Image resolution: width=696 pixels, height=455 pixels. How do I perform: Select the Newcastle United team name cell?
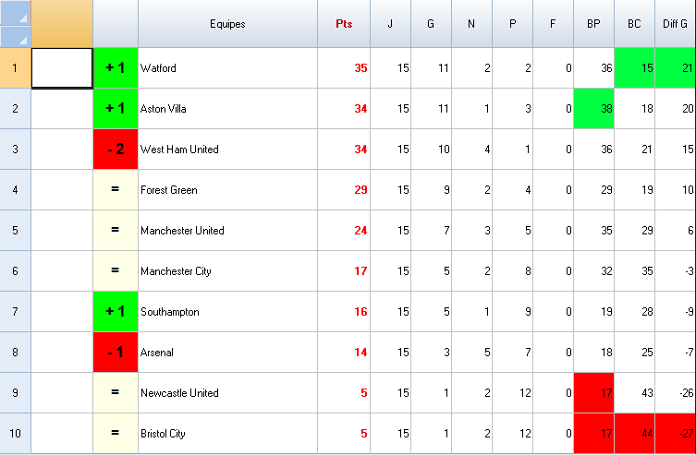(x=227, y=393)
